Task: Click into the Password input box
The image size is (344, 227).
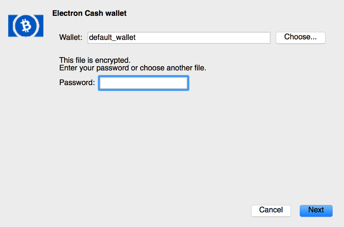Action: (143, 83)
